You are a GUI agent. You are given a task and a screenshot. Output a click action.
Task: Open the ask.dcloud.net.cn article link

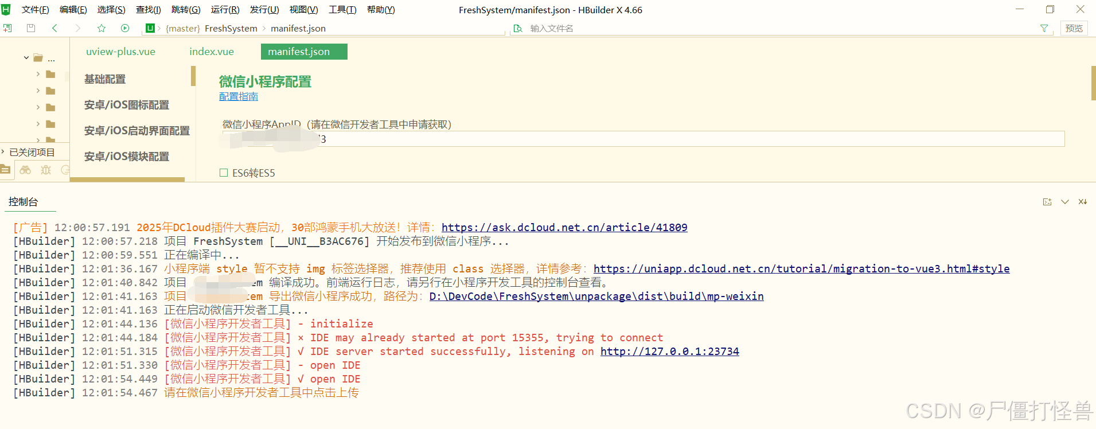(x=564, y=227)
